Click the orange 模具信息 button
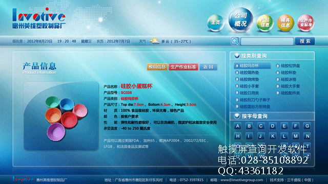328x184 pixels. click(157, 67)
